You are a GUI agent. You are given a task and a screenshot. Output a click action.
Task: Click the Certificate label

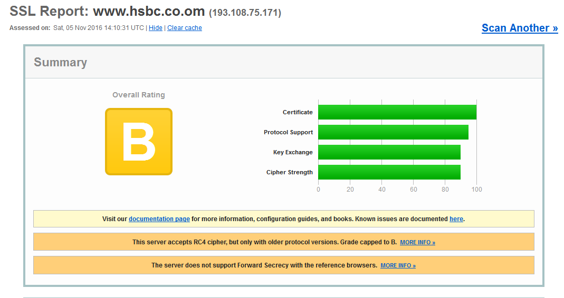tap(298, 112)
